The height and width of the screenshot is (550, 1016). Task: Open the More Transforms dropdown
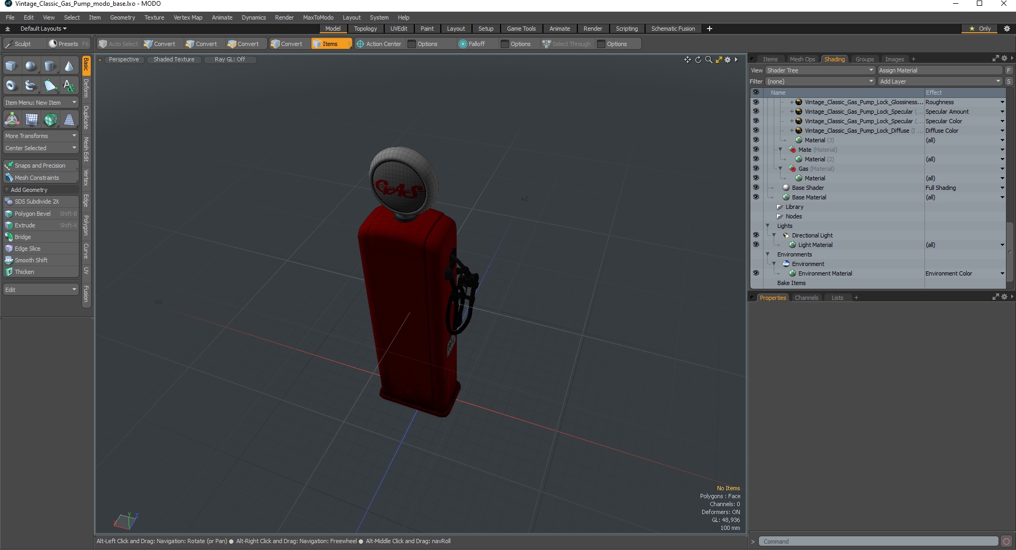click(41, 136)
